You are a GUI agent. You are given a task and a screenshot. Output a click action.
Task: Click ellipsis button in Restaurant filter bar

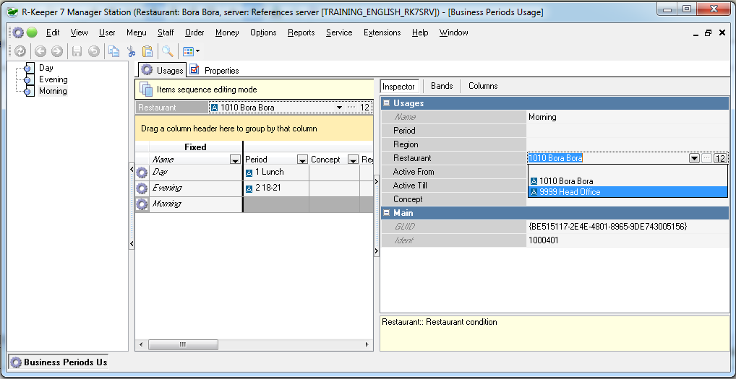pyautogui.click(x=351, y=108)
